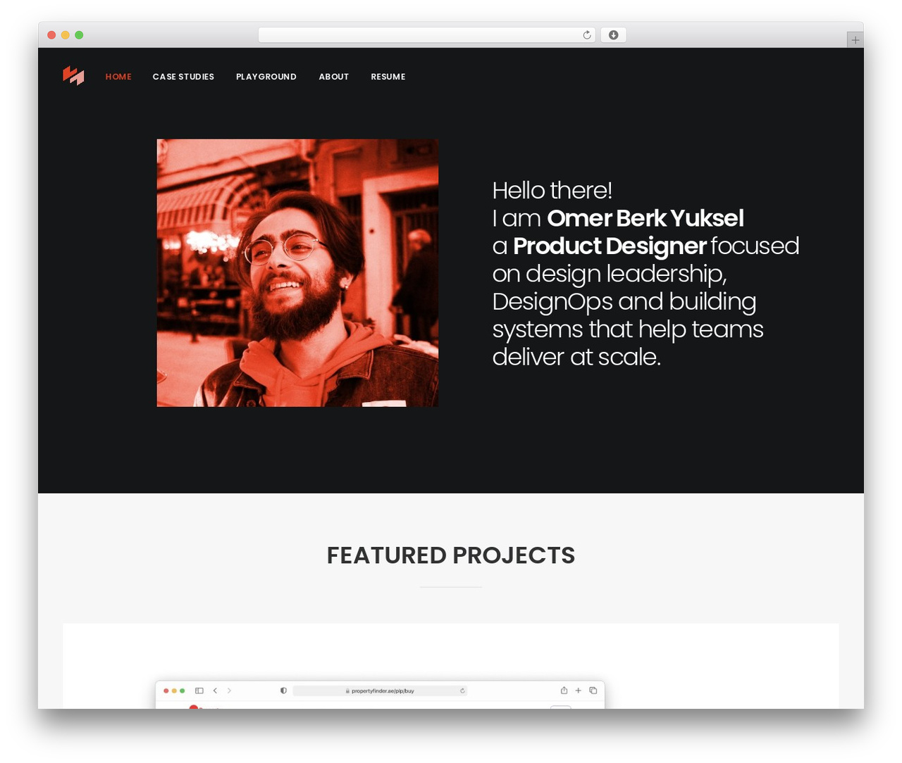Open the PLAYGROUND page
Image resolution: width=902 pixels, height=763 pixels.
coord(266,77)
